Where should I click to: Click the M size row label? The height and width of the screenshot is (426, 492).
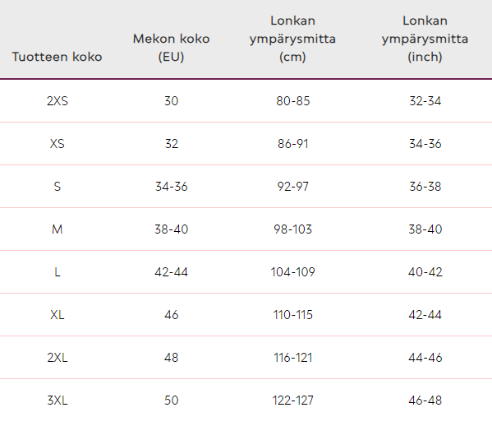tap(57, 229)
